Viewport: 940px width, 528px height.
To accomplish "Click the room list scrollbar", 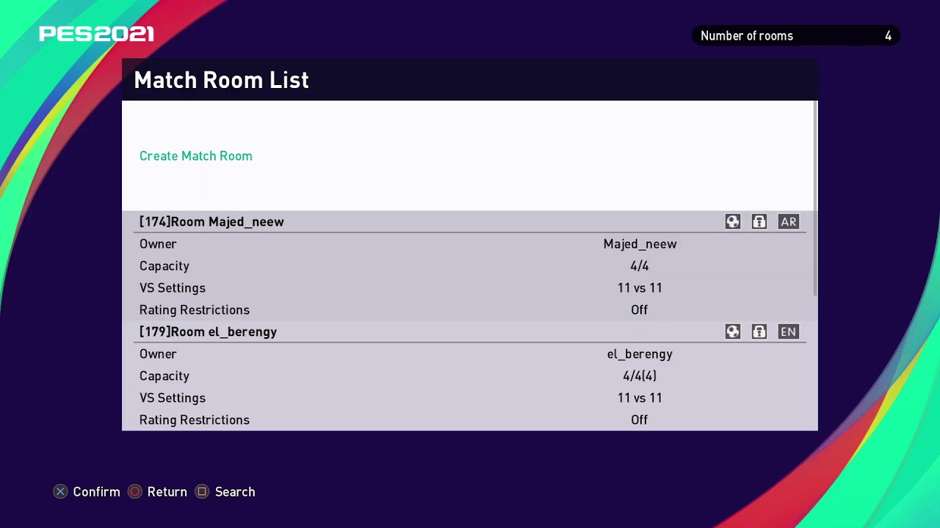I will [816, 199].
